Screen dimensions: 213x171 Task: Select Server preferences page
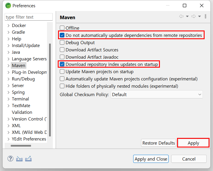tap(18, 85)
